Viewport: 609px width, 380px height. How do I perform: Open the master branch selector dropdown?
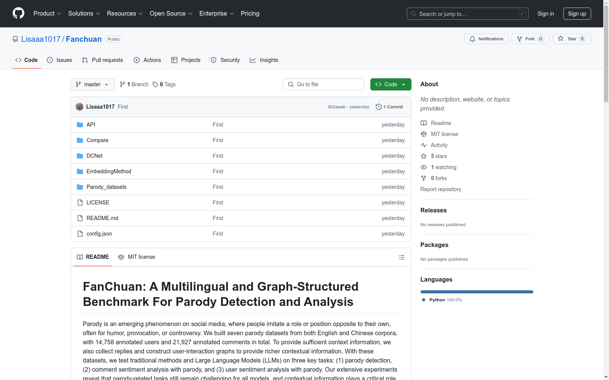(x=92, y=84)
